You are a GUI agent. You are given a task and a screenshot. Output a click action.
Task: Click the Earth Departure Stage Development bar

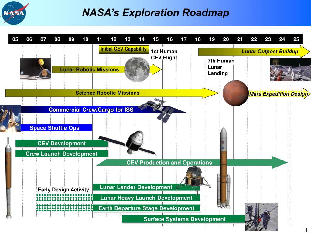click(x=146, y=208)
